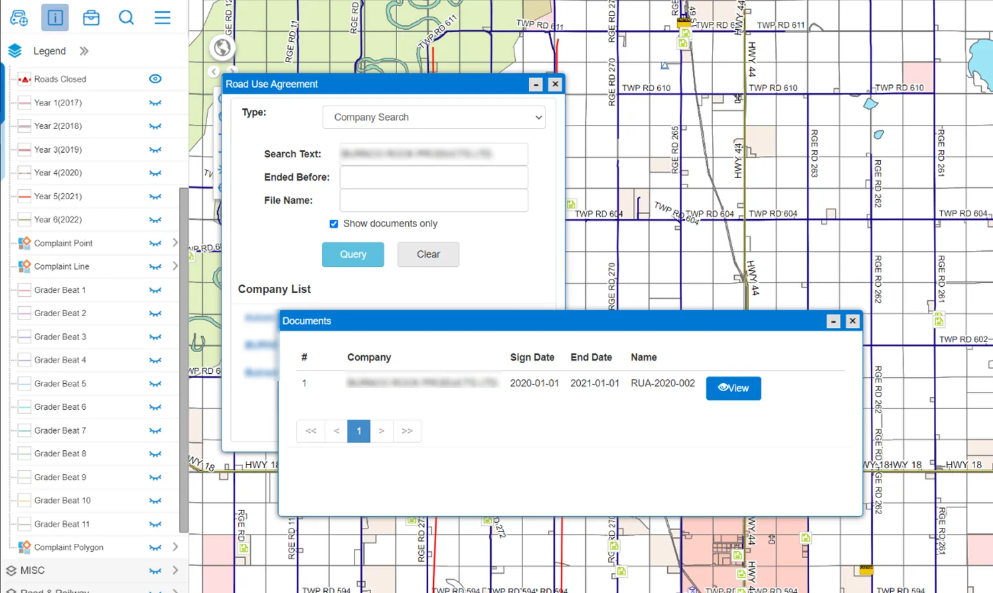Screen dimensions: 993x593
Task: Go to previous page in Documents
Action: tap(336, 431)
